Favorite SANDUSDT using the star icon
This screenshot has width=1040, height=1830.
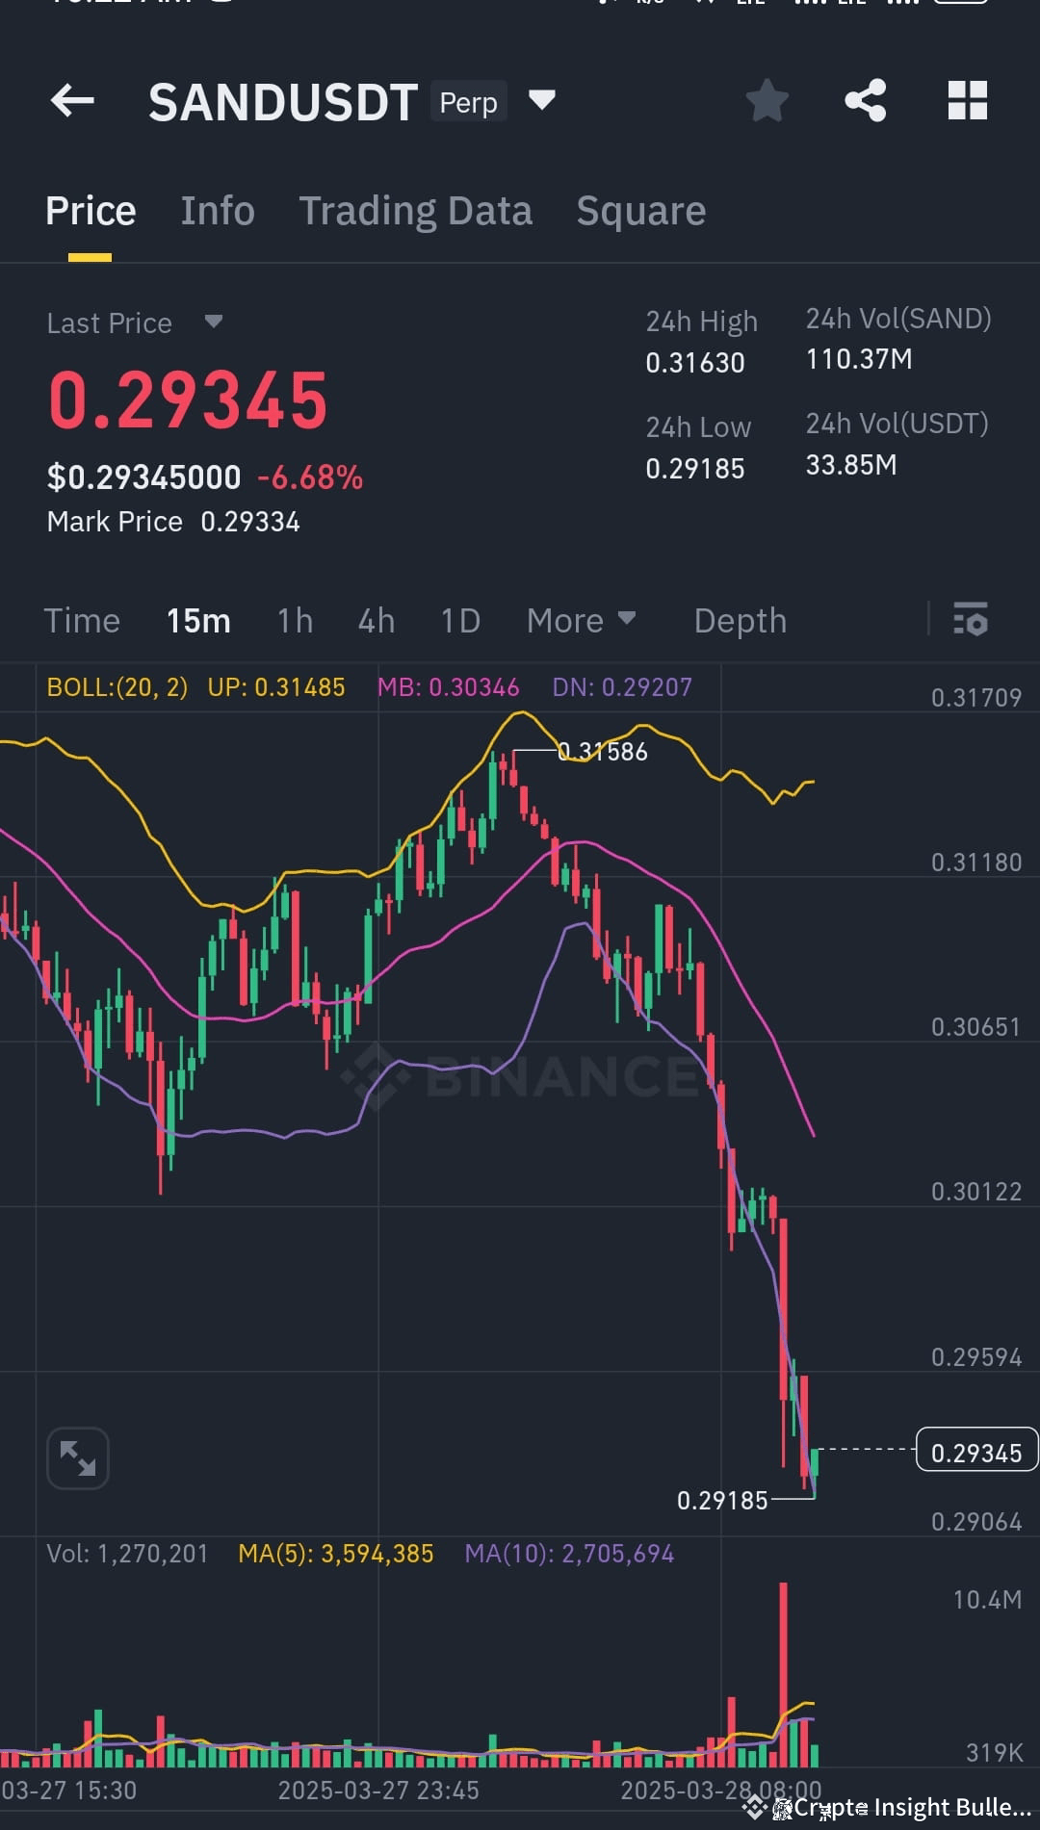point(767,101)
